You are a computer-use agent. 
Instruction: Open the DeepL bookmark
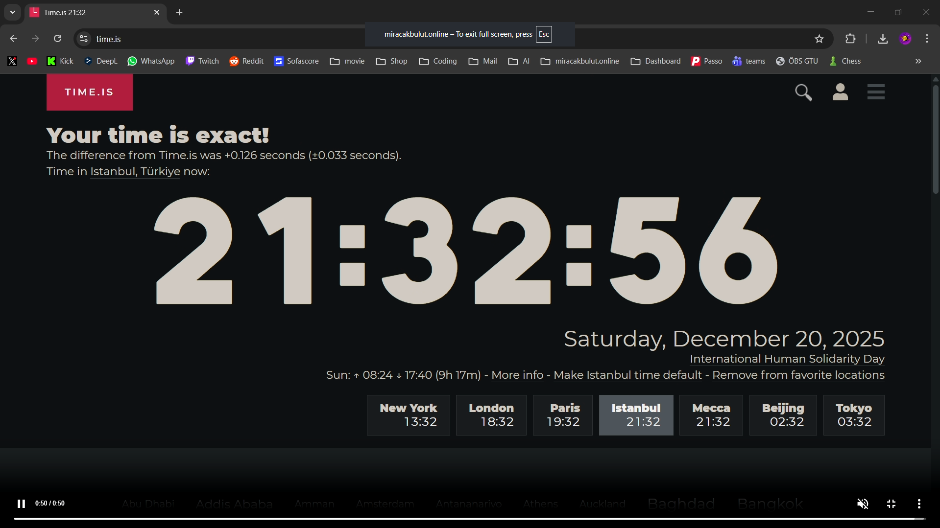(x=101, y=61)
